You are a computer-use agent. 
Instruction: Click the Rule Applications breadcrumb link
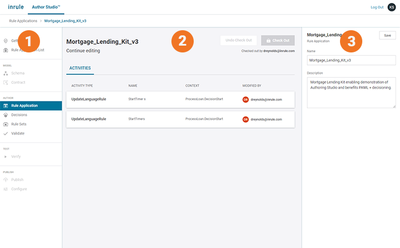pos(23,21)
